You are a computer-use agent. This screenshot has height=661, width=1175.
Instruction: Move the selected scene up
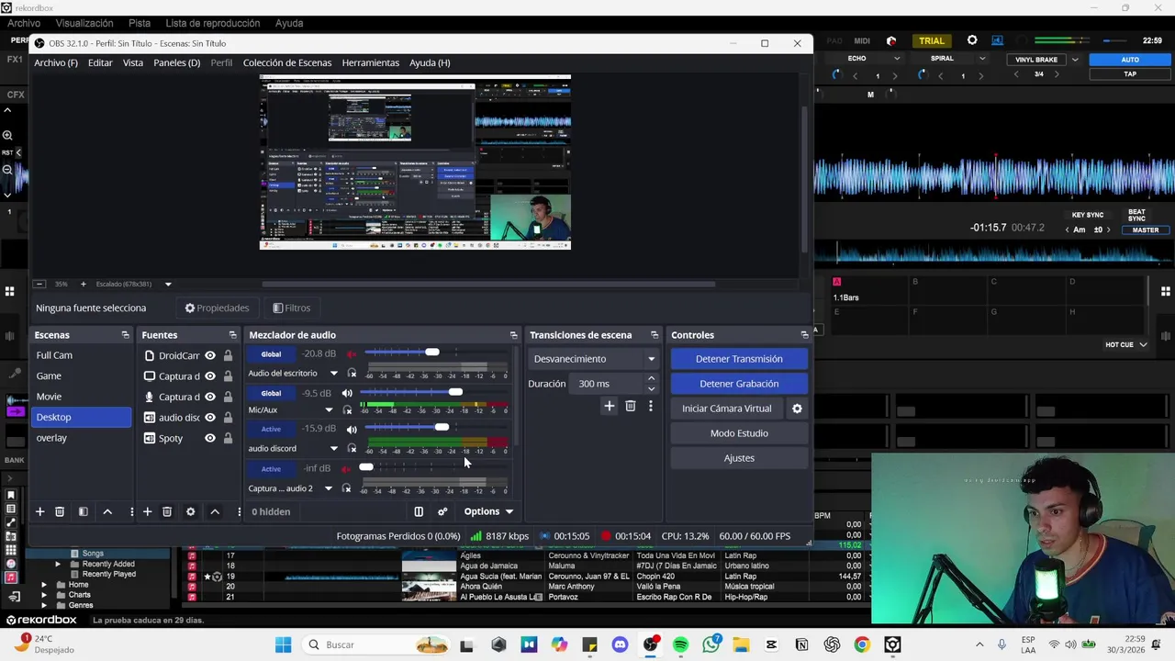tap(107, 511)
